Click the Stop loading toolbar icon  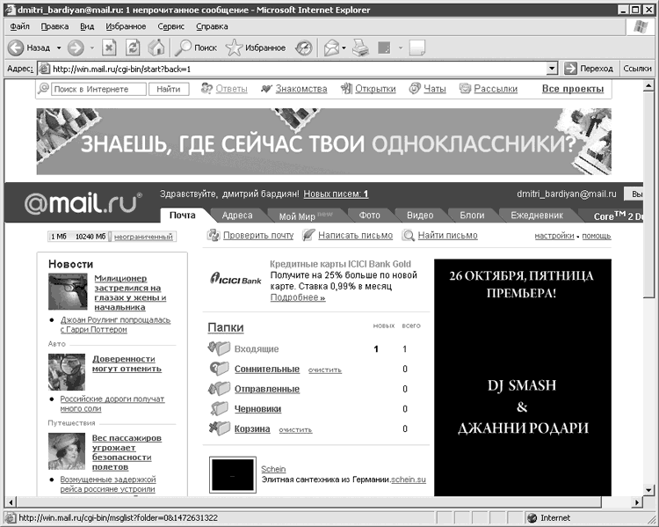(110, 48)
